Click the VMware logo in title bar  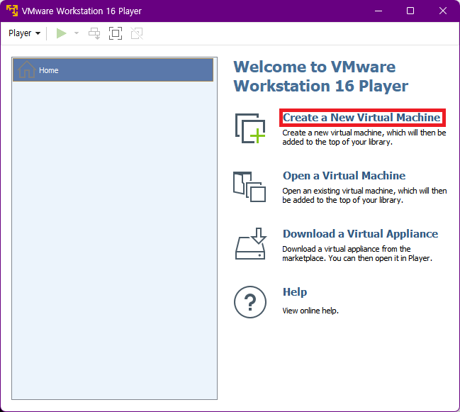tap(12, 11)
